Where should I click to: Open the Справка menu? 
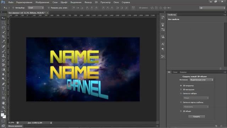tap(126, 2)
